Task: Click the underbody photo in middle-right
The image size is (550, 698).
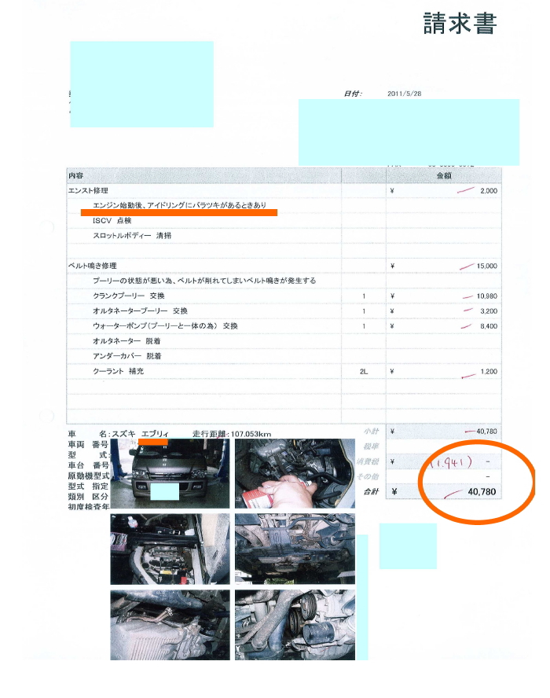Action: 294,549
